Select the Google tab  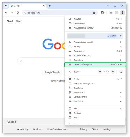coord(28,6)
